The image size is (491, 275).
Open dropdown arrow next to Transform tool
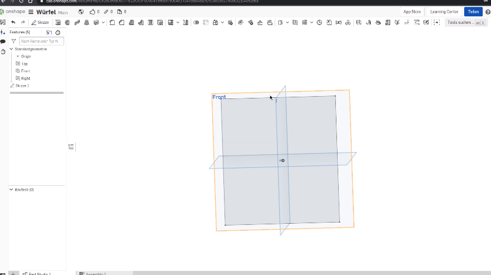[222, 22]
